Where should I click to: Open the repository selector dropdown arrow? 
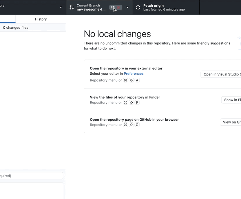(61, 8)
